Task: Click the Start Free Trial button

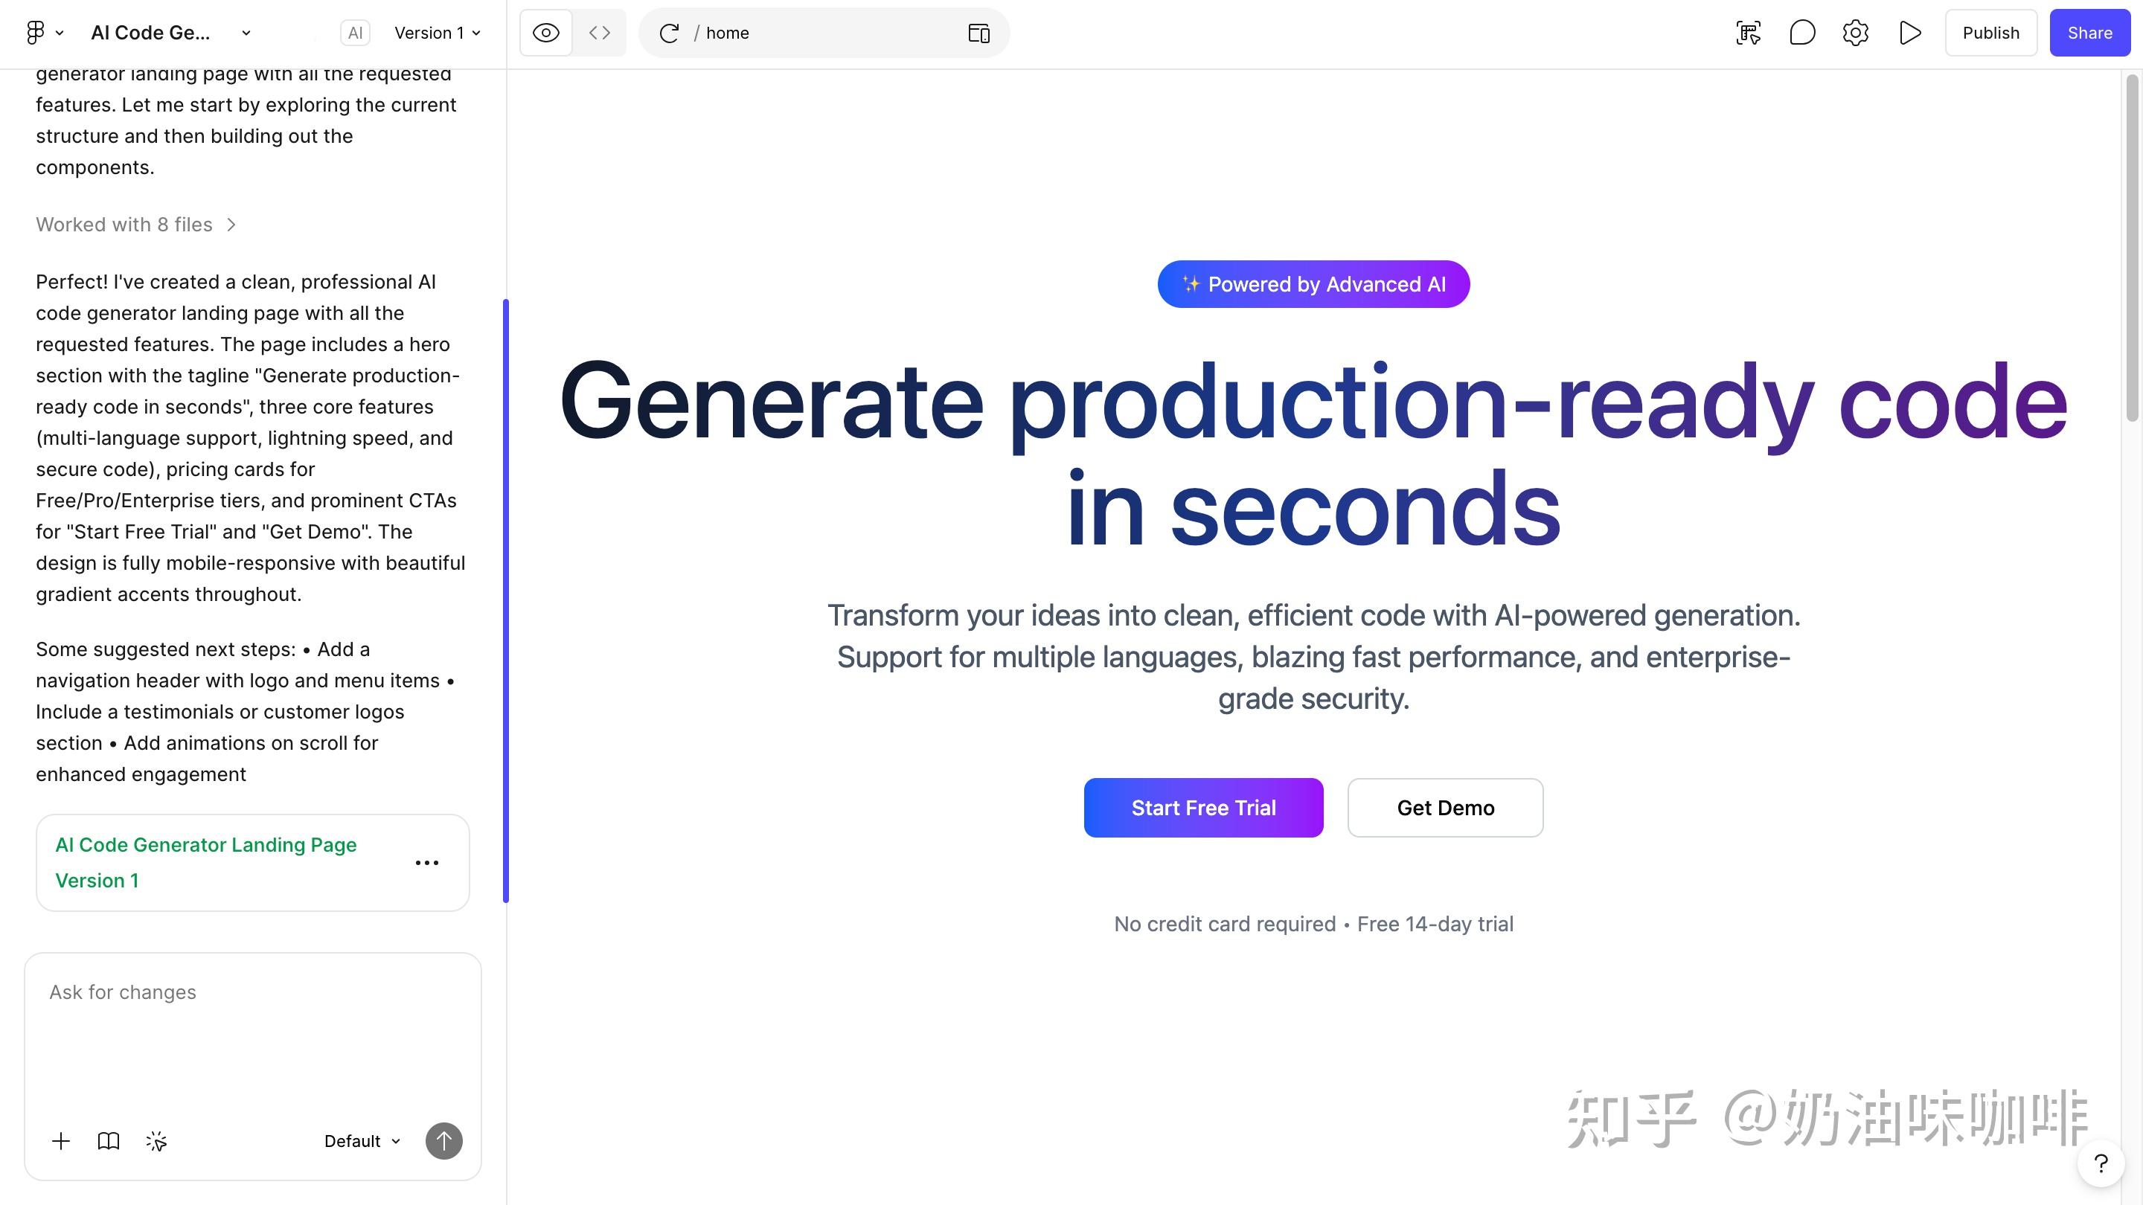Action: [1203, 808]
